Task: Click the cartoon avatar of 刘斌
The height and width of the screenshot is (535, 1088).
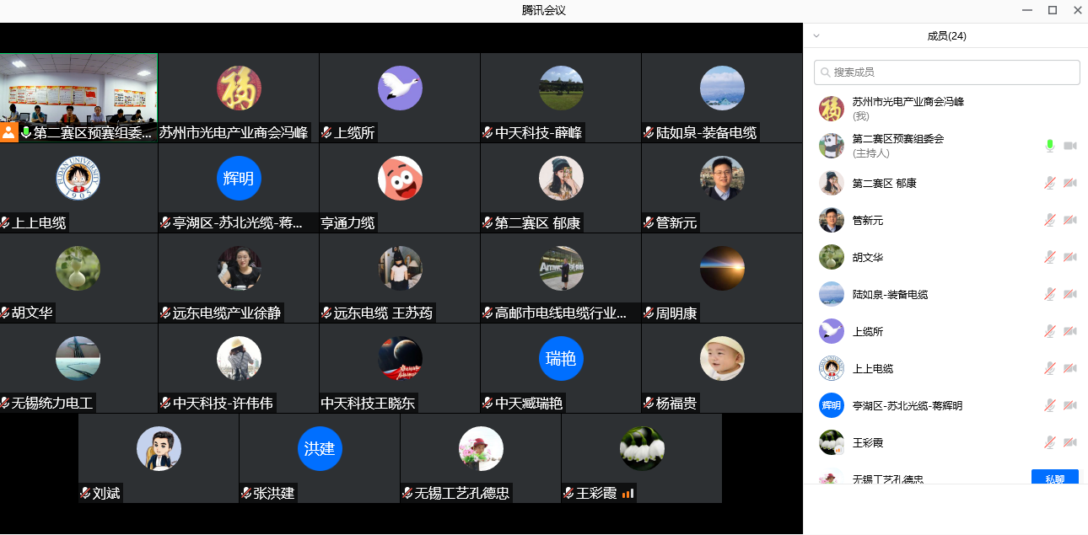Action: pos(159,448)
